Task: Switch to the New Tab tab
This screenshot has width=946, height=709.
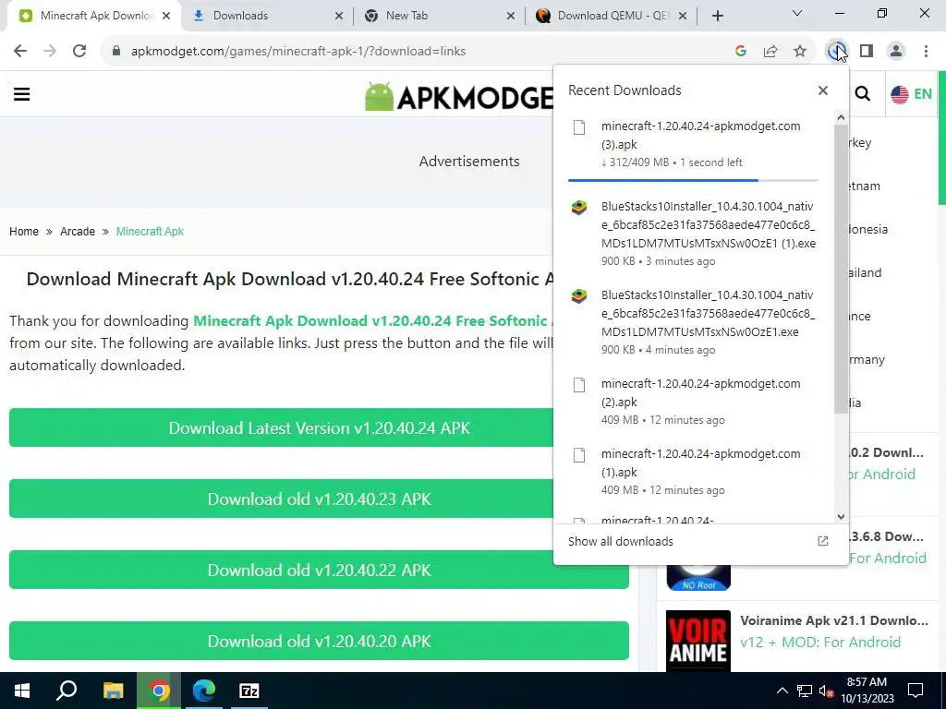Action: pyautogui.click(x=438, y=16)
